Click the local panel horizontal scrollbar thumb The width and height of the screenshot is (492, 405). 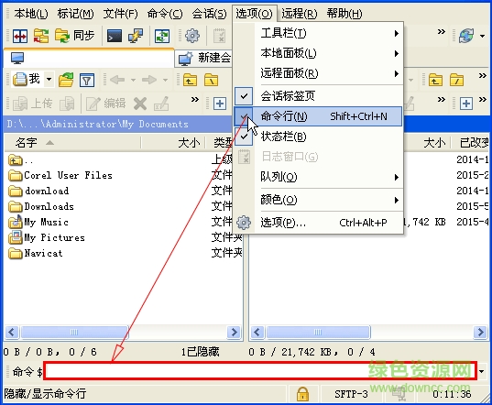[74, 332]
